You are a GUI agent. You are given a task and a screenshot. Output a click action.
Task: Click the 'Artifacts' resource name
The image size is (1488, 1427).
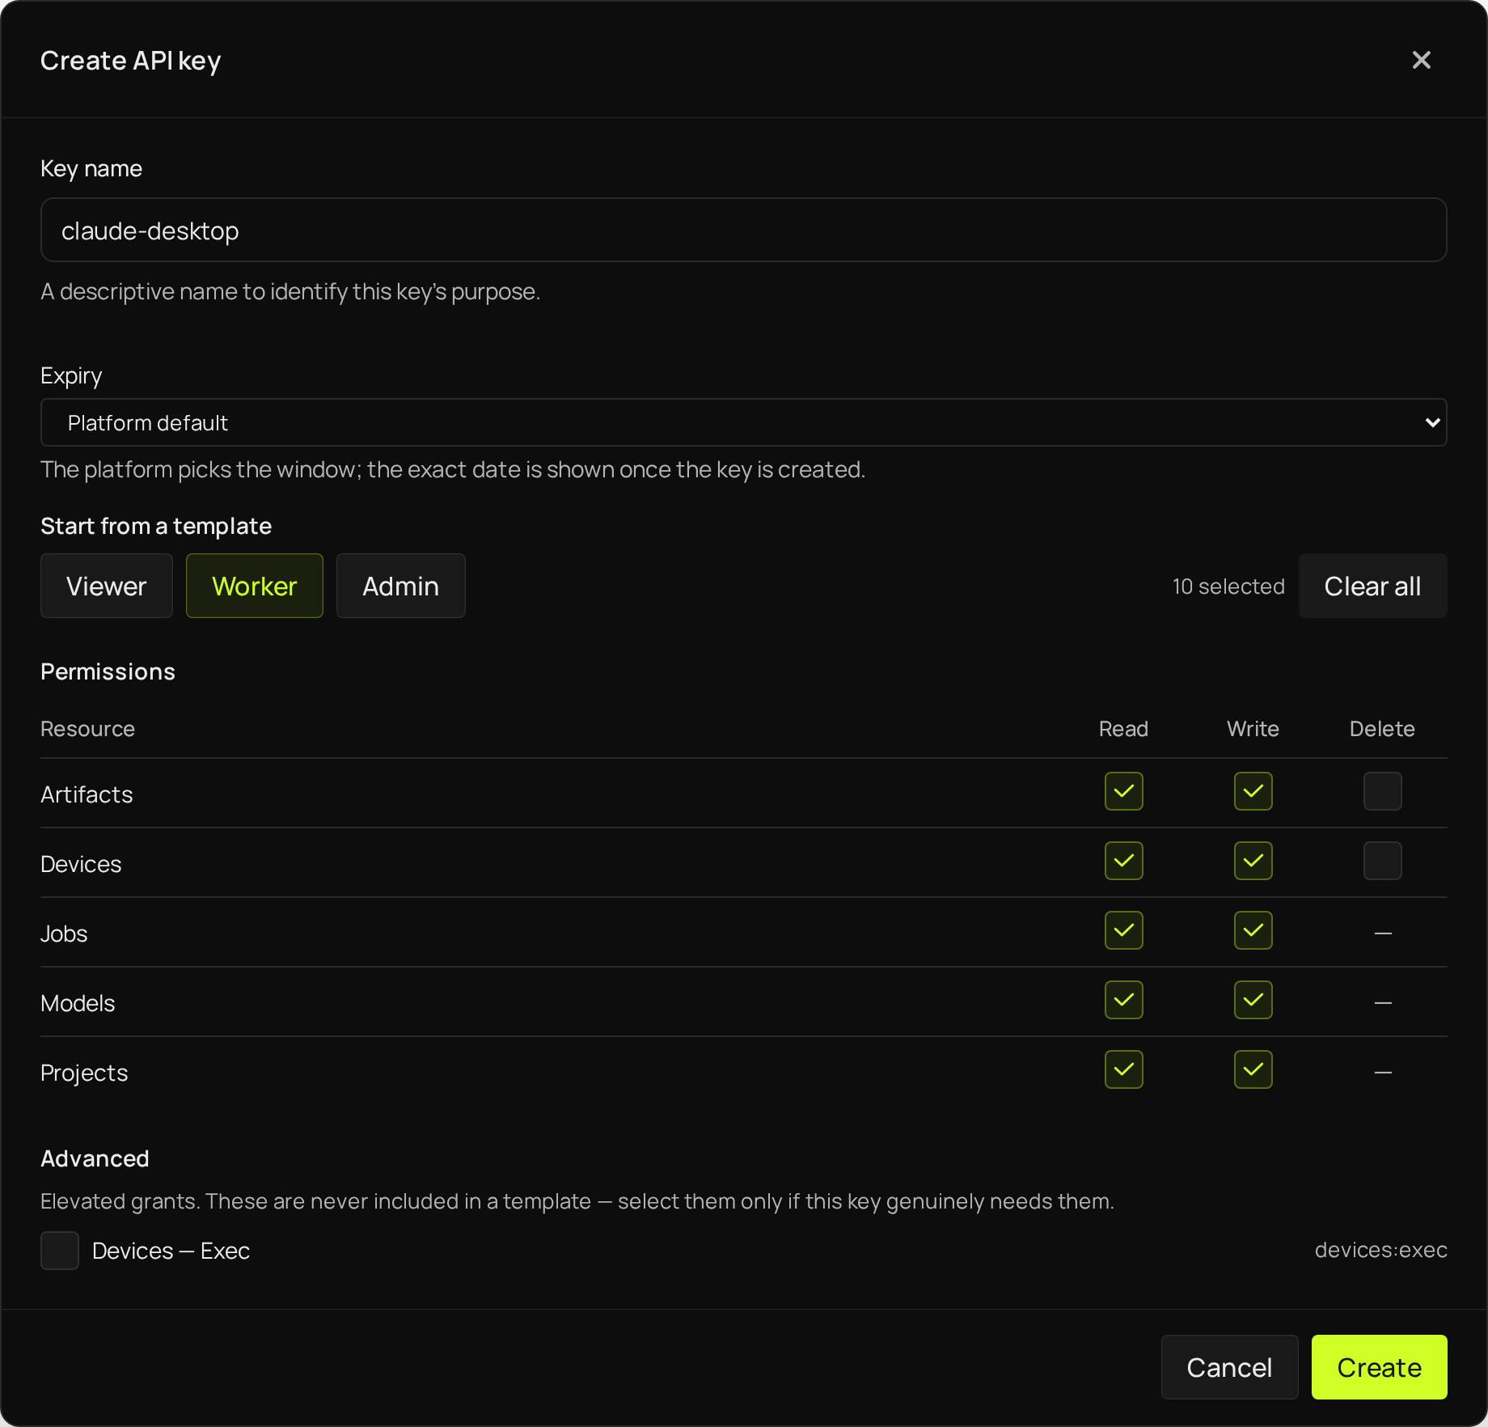point(87,794)
